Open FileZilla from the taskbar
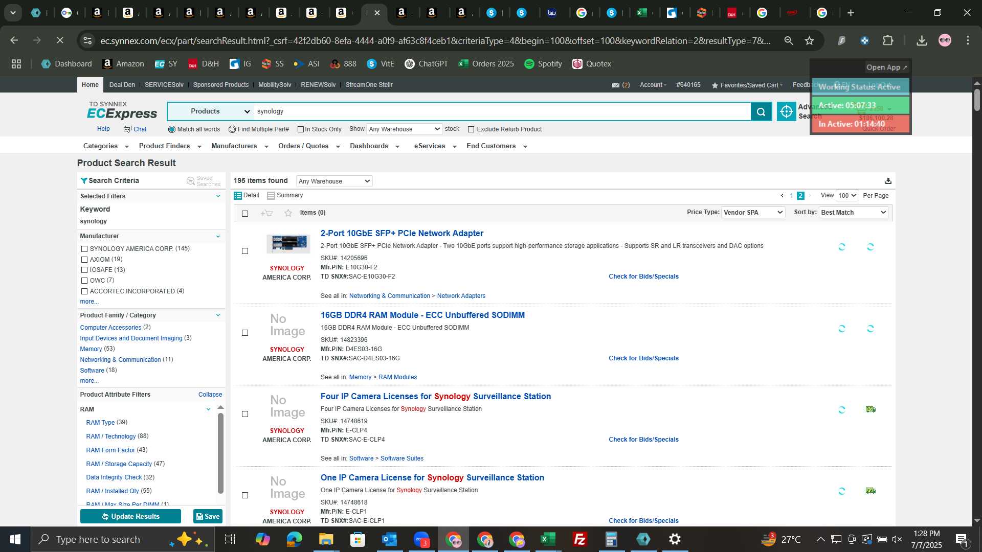 (579, 539)
